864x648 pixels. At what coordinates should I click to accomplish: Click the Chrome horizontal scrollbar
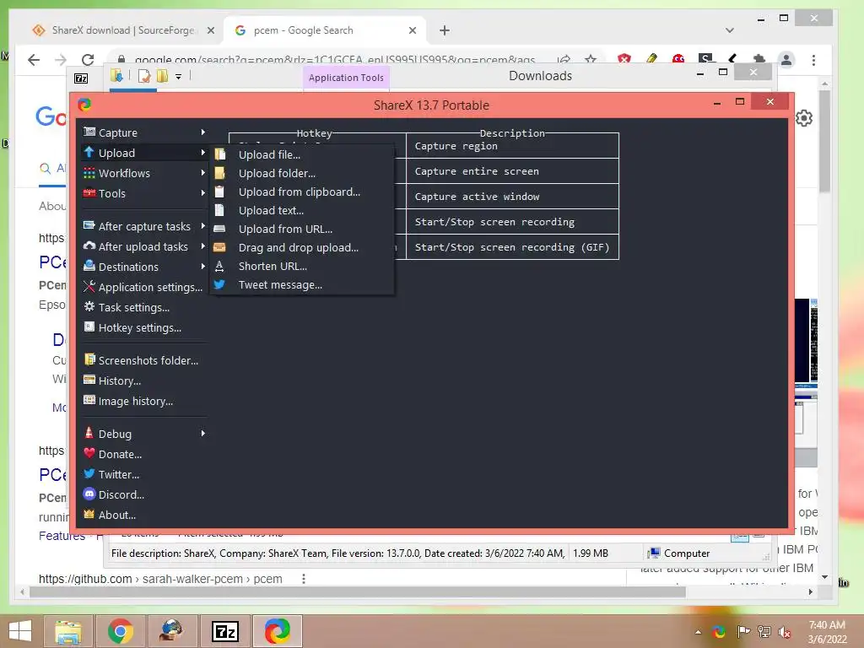tap(358, 592)
